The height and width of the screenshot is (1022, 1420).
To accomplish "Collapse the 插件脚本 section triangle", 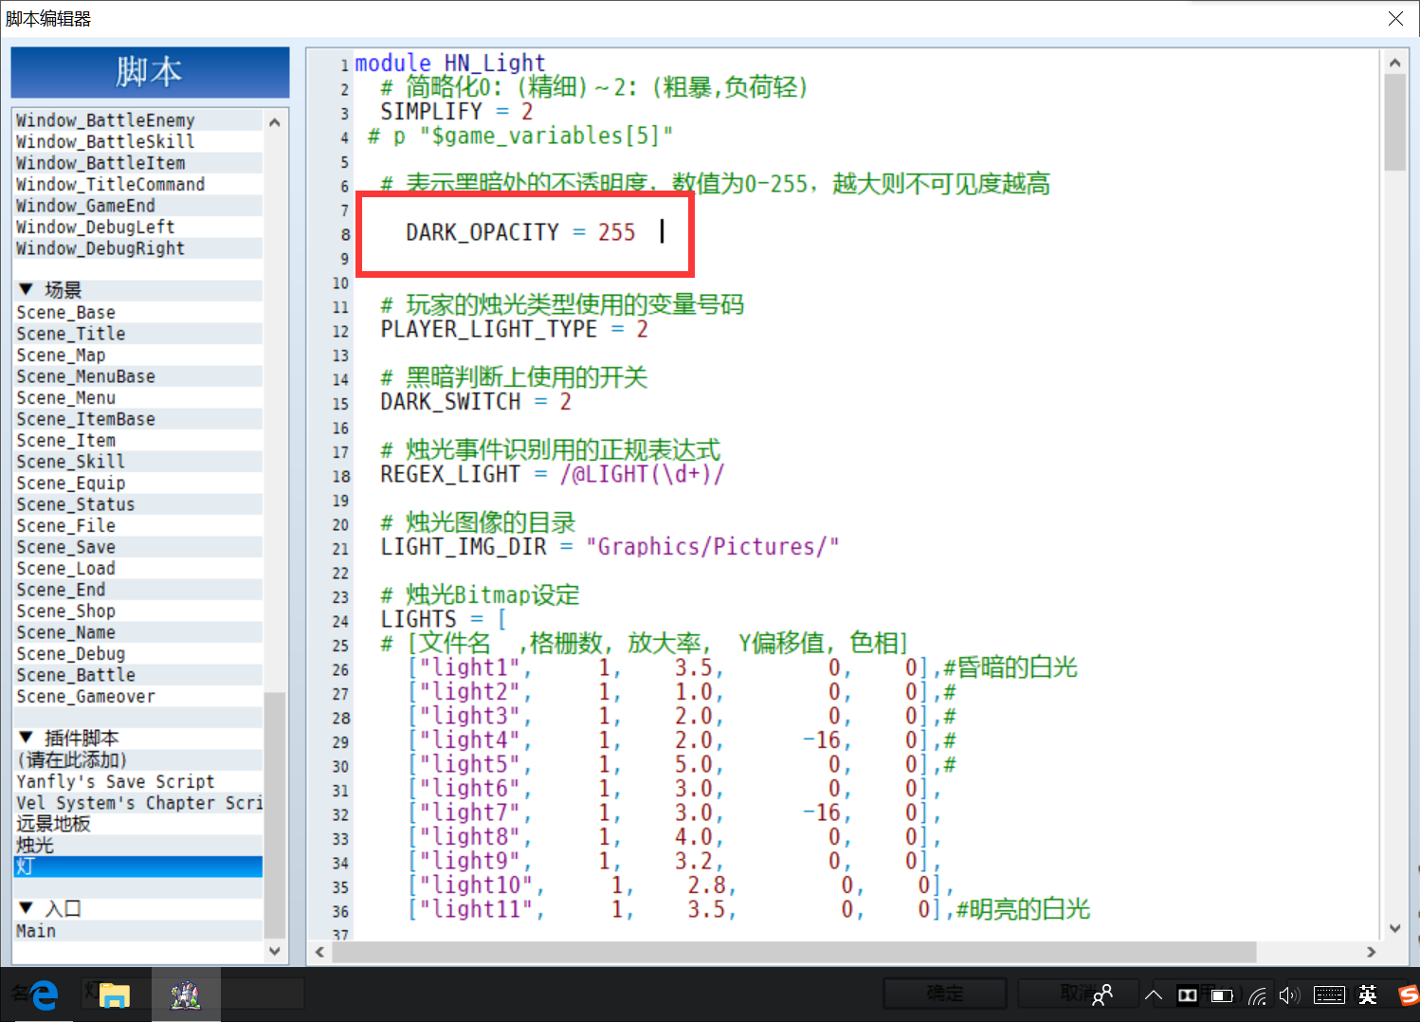I will tap(27, 738).
